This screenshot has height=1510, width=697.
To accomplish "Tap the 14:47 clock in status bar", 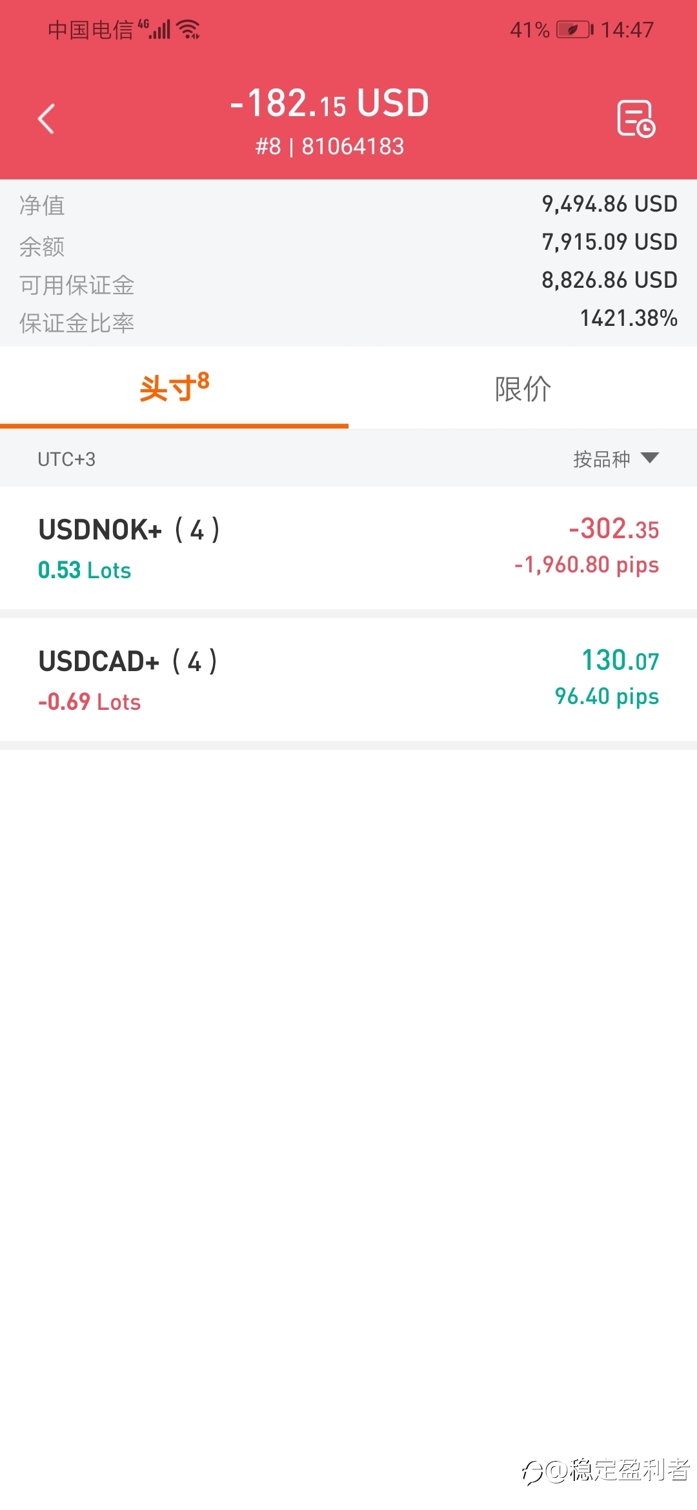I will click(x=627, y=30).
